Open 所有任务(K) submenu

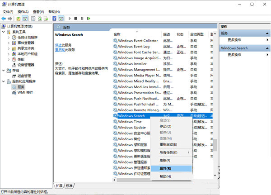tap(171, 152)
